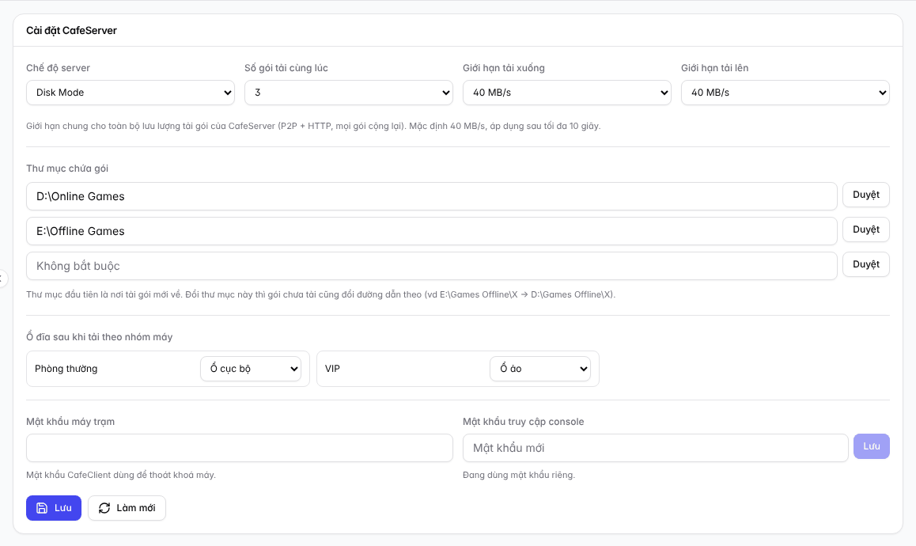Click the circular refresh arrows icon

104,508
